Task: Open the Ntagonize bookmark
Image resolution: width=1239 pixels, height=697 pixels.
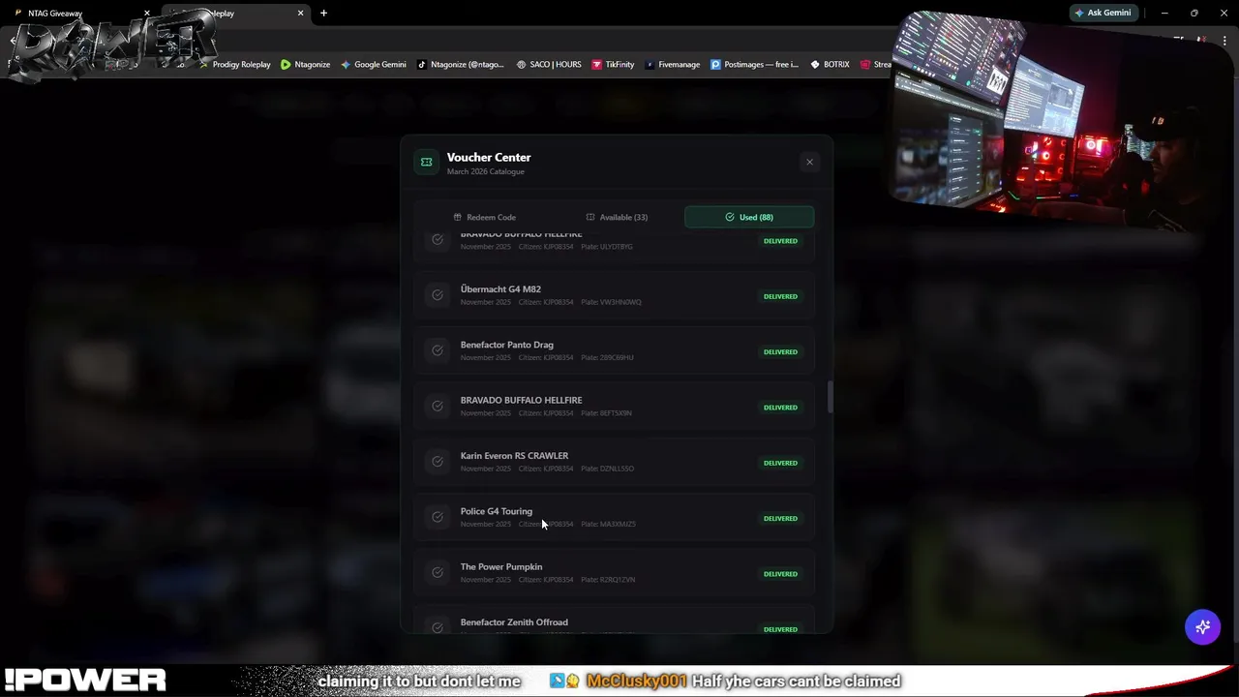Action: click(305, 65)
